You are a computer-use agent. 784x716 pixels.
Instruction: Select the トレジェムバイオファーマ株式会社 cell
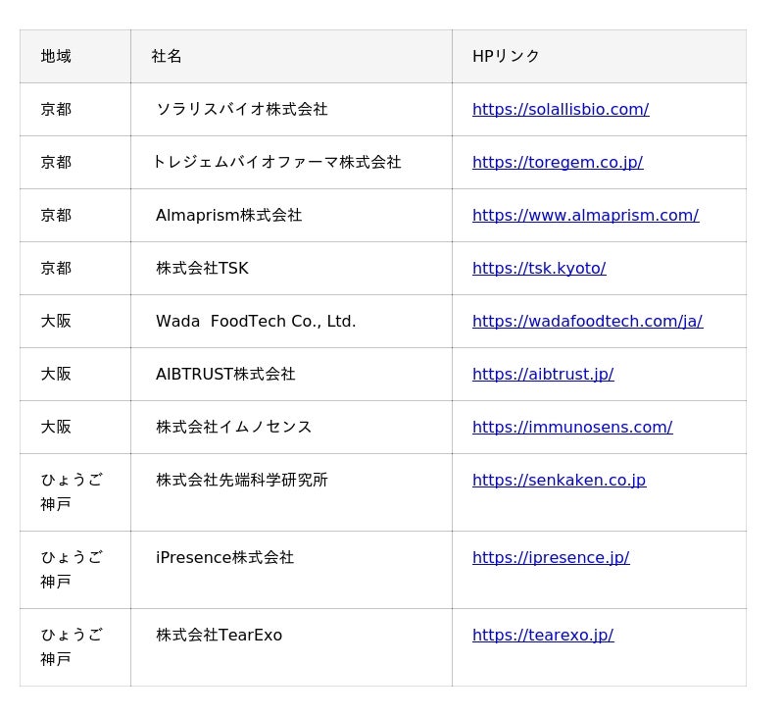(276, 162)
